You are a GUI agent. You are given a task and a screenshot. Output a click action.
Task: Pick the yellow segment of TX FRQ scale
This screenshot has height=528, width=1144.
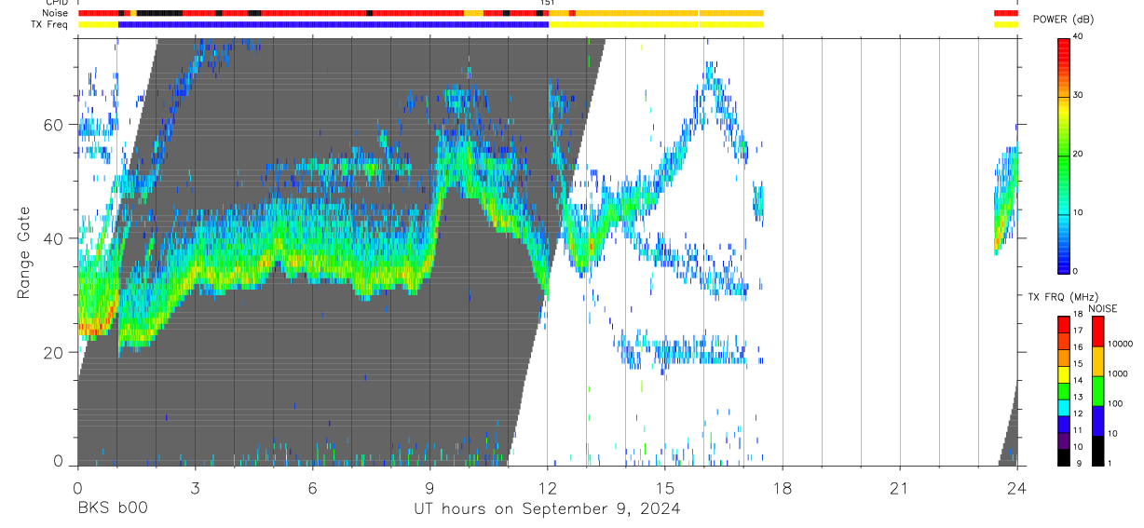tap(1064, 374)
